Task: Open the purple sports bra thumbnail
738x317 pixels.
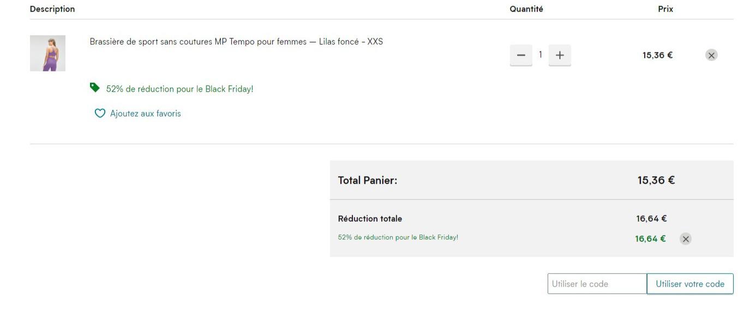Action: 47,53
